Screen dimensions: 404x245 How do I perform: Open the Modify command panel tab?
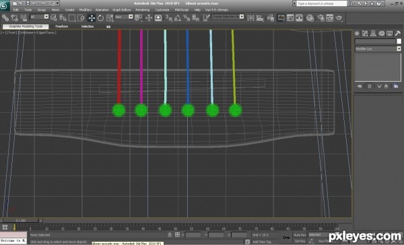pos(365,34)
